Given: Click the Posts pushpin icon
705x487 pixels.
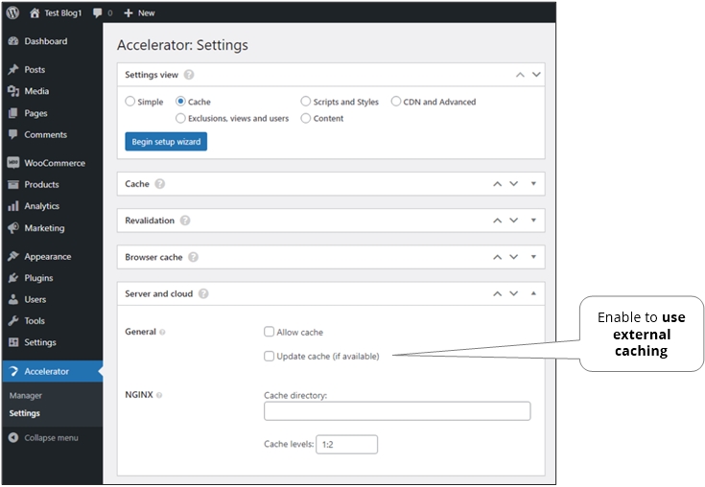Looking at the screenshot, I should click(13, 70).
